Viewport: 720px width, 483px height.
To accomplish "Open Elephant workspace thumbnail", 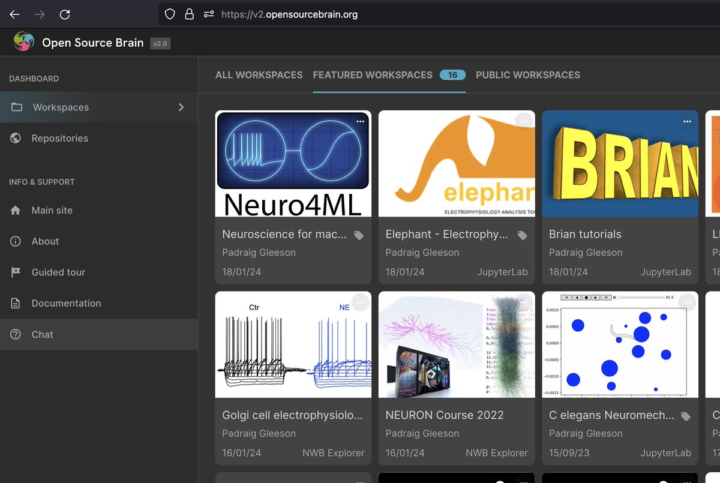I will pyautogui.click(x=457, y=164).
